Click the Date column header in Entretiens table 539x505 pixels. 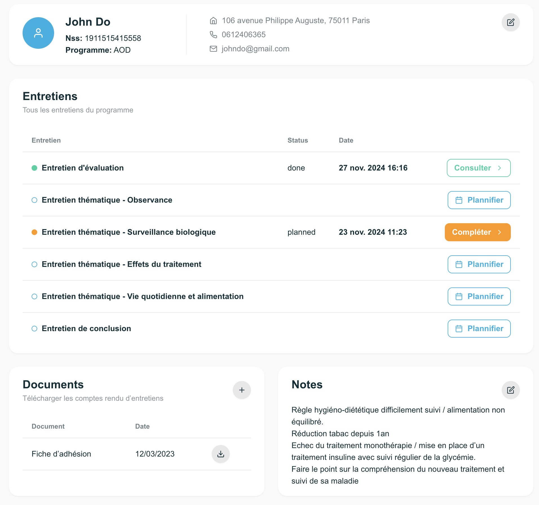(346, 140)
